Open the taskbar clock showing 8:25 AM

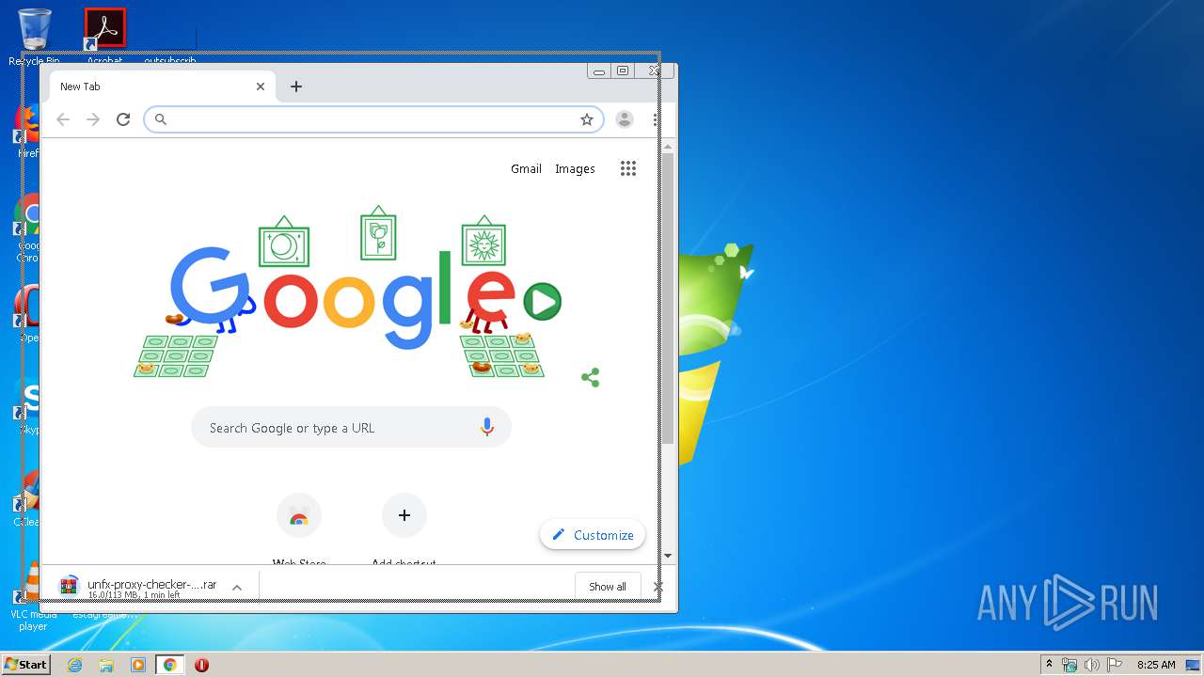tap(1156, 665)
